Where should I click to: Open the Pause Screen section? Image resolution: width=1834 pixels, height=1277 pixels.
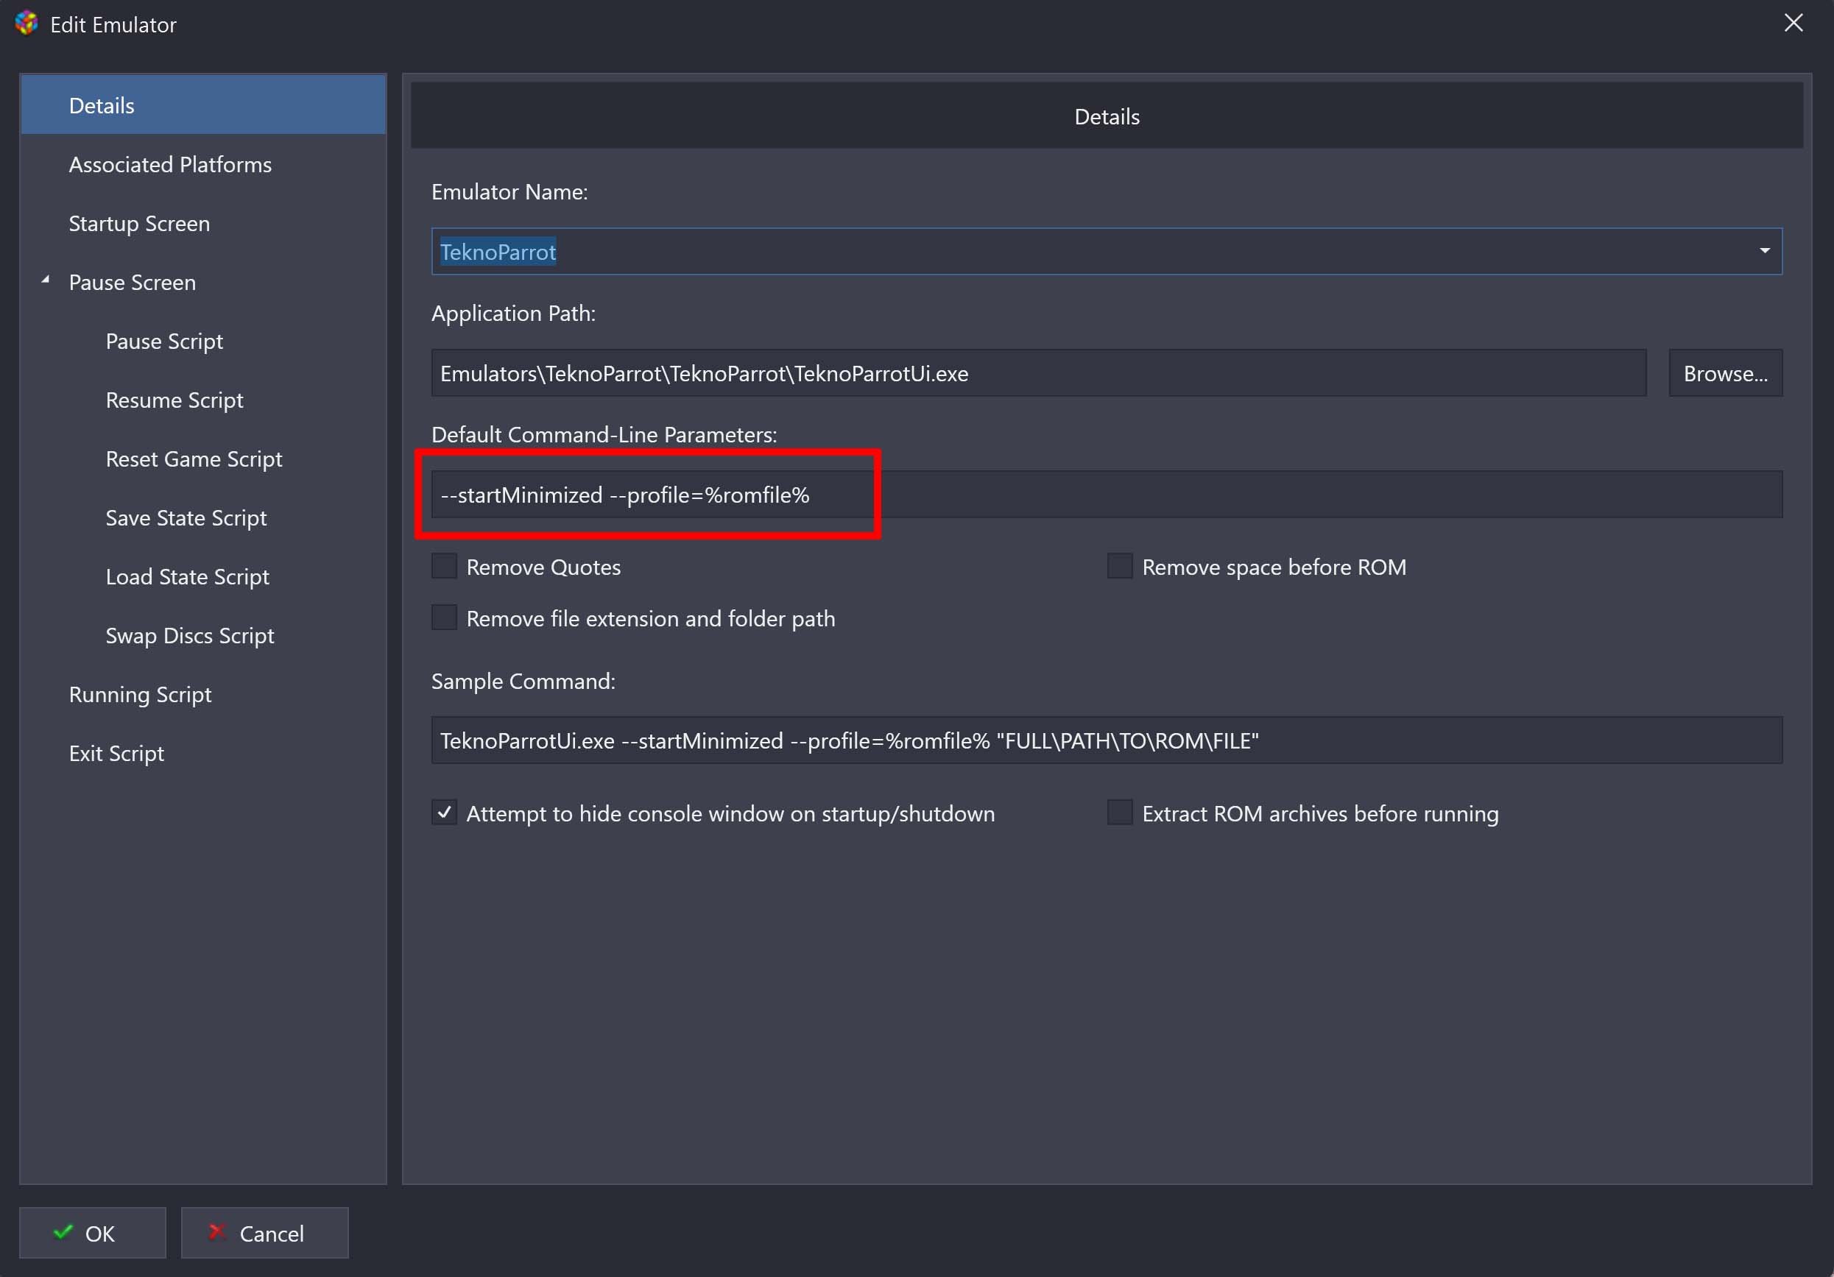click(x=132, y=282)
